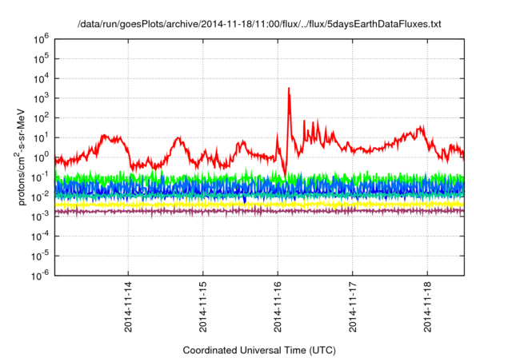Click the 10^3 y-axis tick label
The height and width of the screenshot is (358, 512).
point(41,98)
